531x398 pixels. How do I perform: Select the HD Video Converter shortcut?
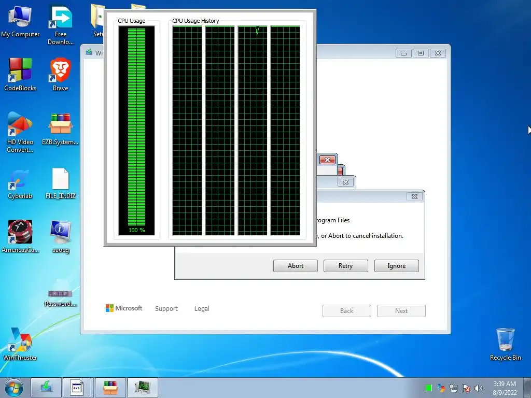(x=20, y=132)
